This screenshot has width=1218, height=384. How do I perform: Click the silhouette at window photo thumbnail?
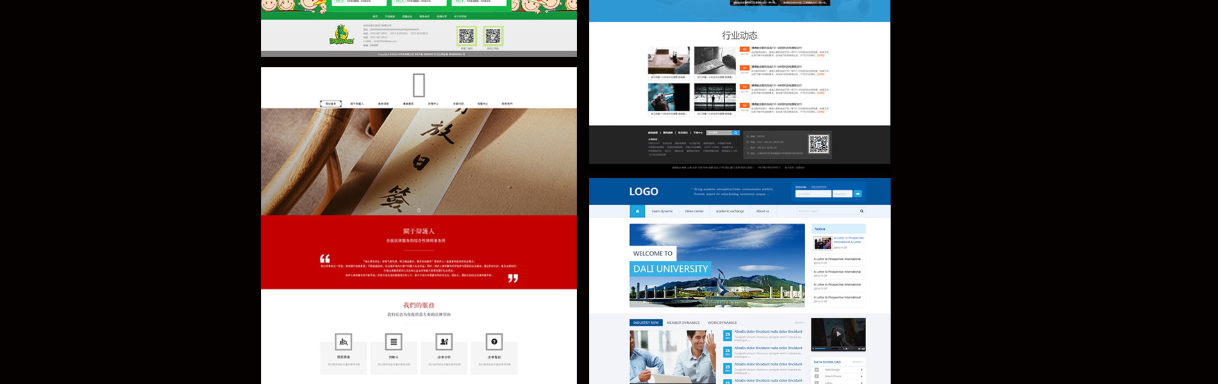(715, 97)
